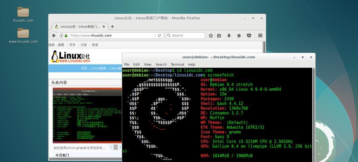The image size is (358, 162).
Task: Click the Firefox window title bar
Action: 157,18
